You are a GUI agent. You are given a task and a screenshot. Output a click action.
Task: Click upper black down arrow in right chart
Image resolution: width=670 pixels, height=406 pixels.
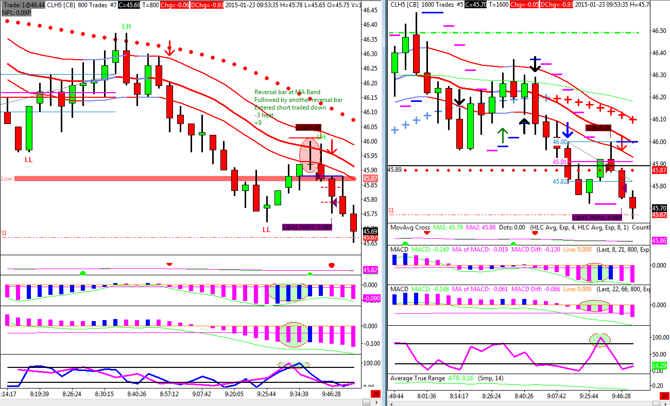click(x=535, y=65)
